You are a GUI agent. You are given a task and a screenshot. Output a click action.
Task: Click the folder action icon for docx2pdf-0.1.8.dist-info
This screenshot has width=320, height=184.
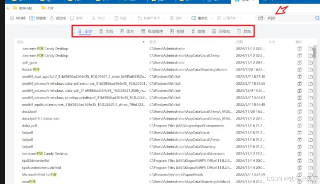(310, 119)
